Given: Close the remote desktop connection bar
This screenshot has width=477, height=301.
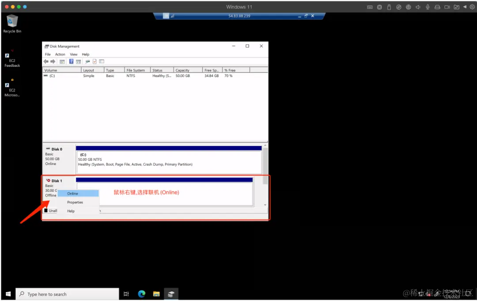Looking at the screenshot, I should tap(312, 16).
